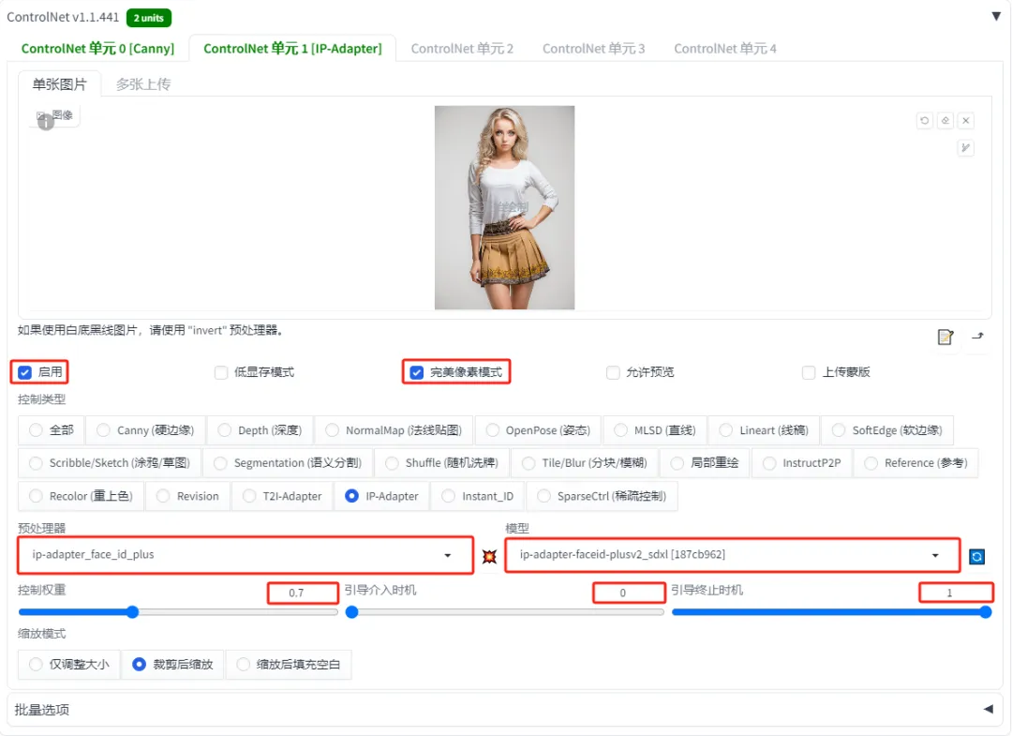Viewport: 1012px width, 736px height.
Task: Uncheck the 启用 enable checkbox
Action: pyautogui.click(x=25, y=372)
